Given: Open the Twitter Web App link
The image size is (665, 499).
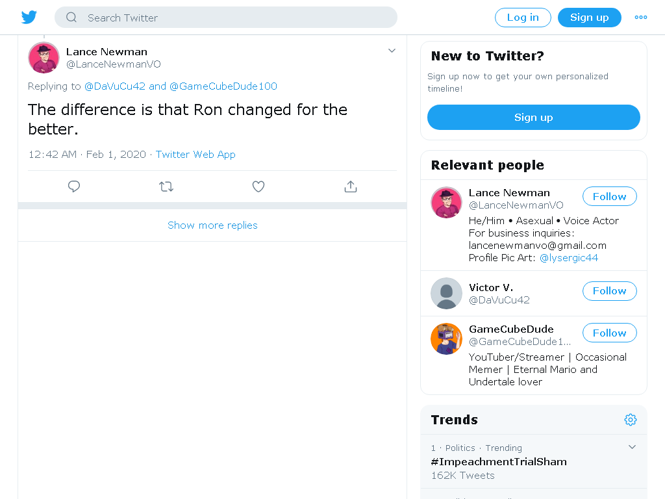Looking at the screenshot, I should click(195, 155).
